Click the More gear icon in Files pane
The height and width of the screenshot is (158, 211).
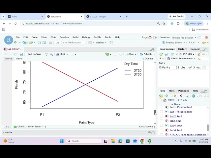point(194,96)
